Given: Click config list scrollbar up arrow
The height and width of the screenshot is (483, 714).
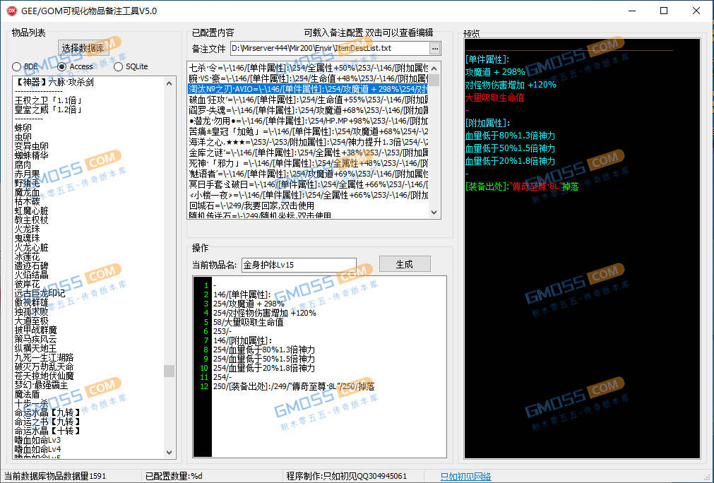Looking at the screenshot, I should coord(434,68).
